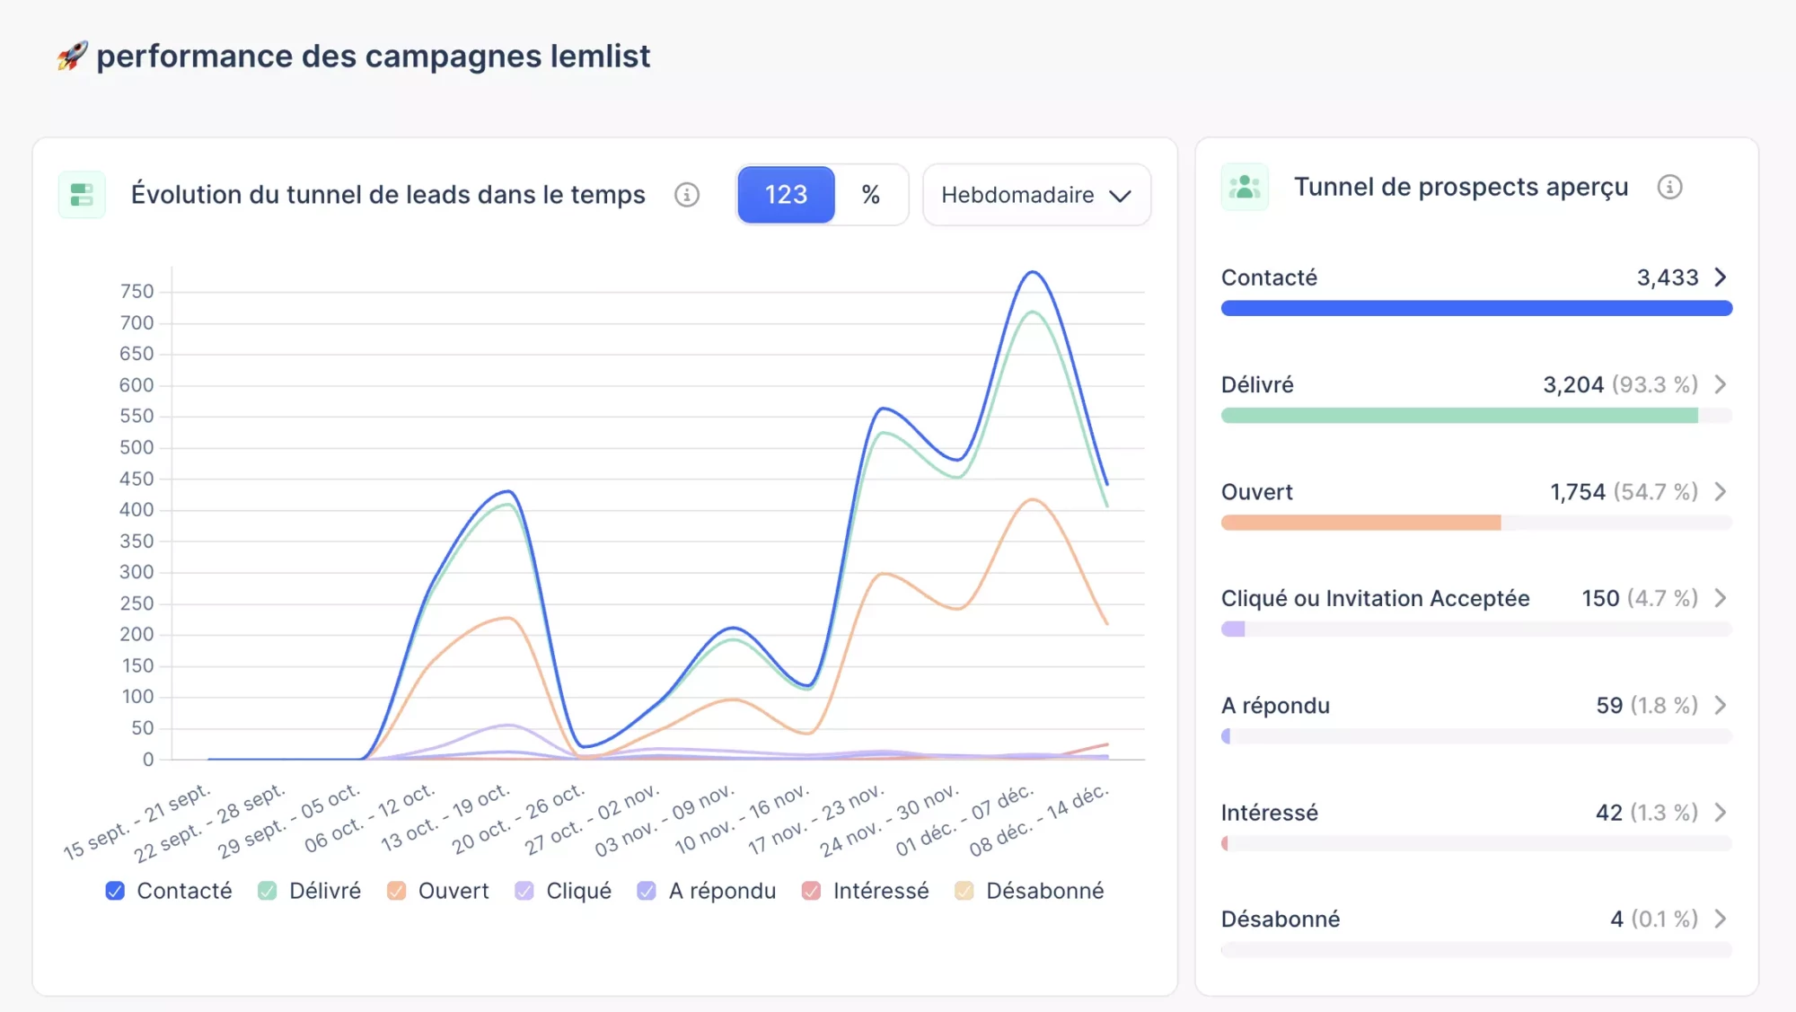The height and width of the screenshot is (1012, 1796).
Task: Click the 17 nov. - 23 nov. axis label
Action: [816, 820]
